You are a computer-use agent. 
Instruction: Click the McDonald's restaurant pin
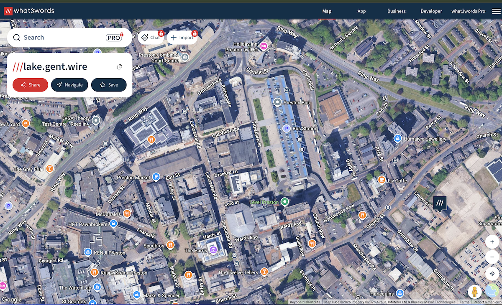[x=127, y=213]
